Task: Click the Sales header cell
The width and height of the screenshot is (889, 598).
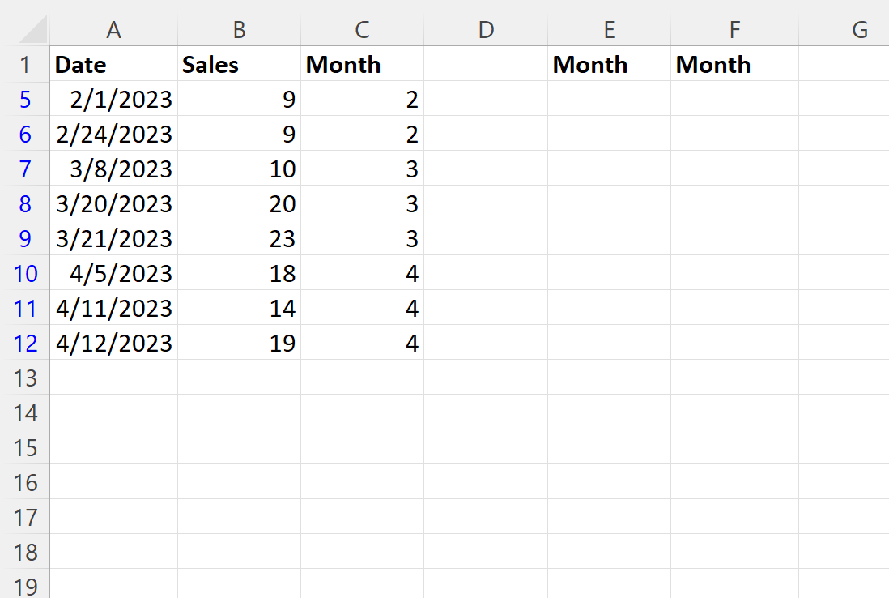Action: (240, 64)
